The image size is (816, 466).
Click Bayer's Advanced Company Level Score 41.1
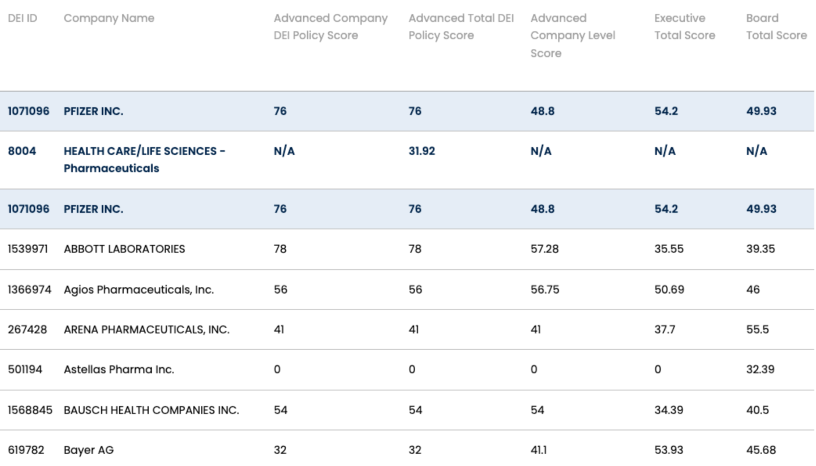tap(539, 450)
